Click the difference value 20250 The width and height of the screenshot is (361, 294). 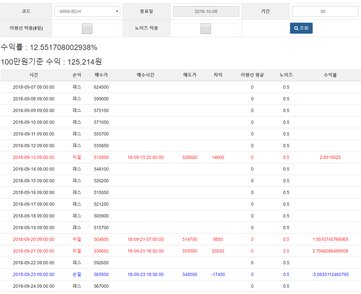(218, 251)
